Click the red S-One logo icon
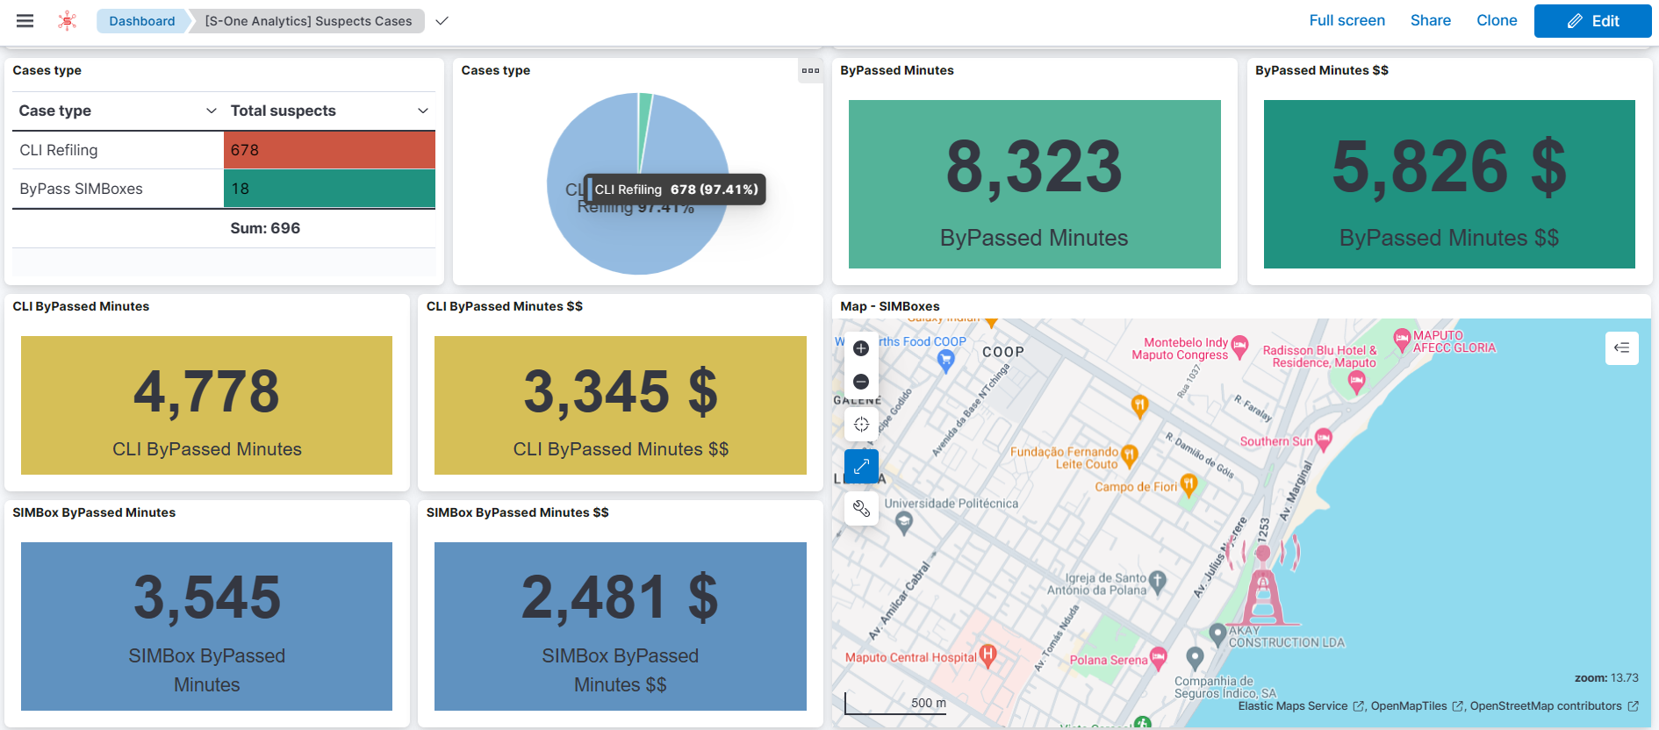This screenshot has width=1659, height=730. tap(67, 20)
